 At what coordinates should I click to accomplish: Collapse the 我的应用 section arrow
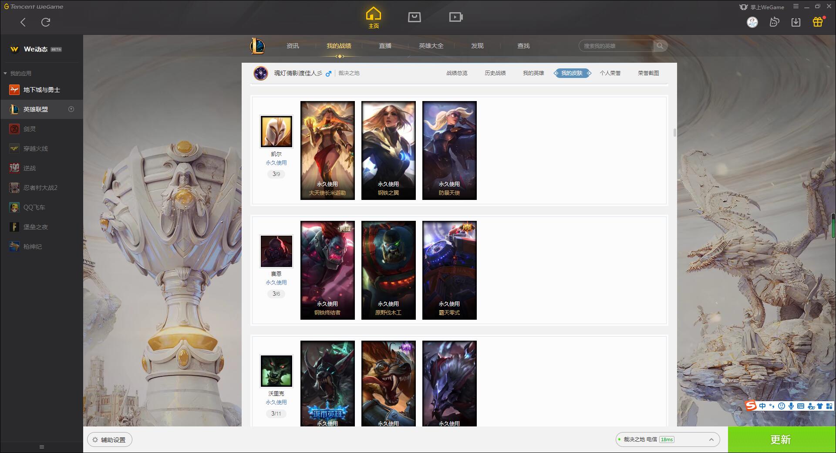(5, 73)
